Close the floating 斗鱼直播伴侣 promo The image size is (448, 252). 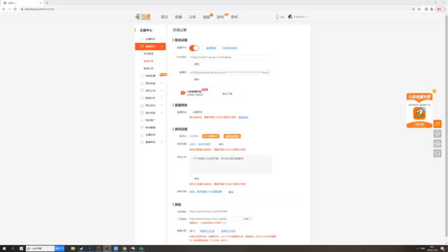(x=435, y=91)
